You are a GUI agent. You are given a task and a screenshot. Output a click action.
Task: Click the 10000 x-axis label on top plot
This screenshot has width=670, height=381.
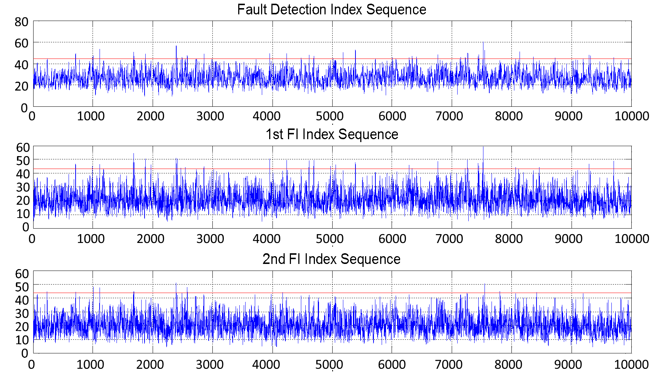[631, 116]
